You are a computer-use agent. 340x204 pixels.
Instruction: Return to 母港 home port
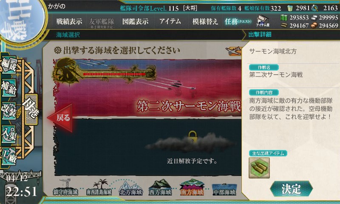pos(31,110)
